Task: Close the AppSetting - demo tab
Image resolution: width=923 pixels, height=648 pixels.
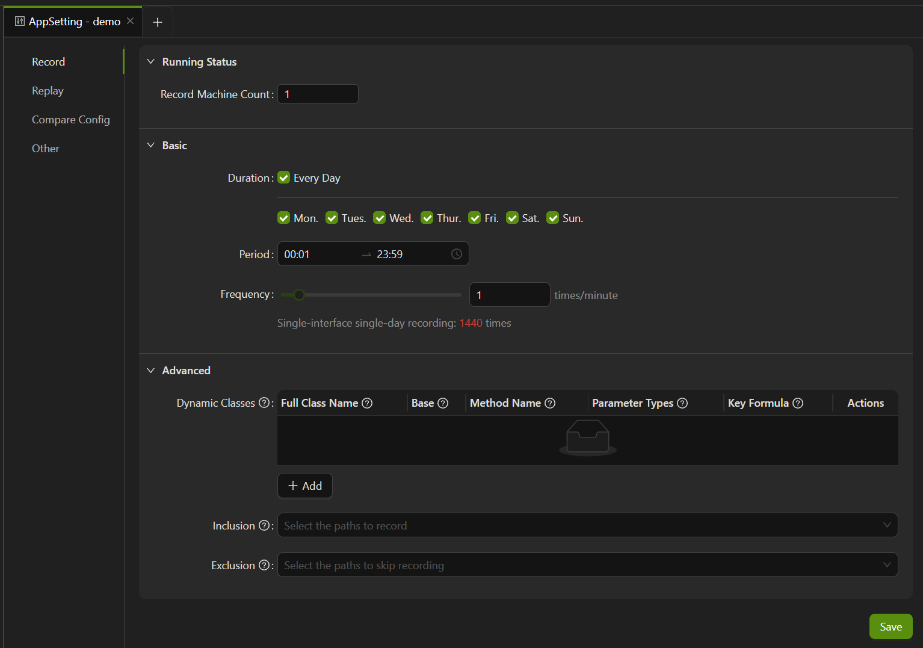Action: click(130, 21)
